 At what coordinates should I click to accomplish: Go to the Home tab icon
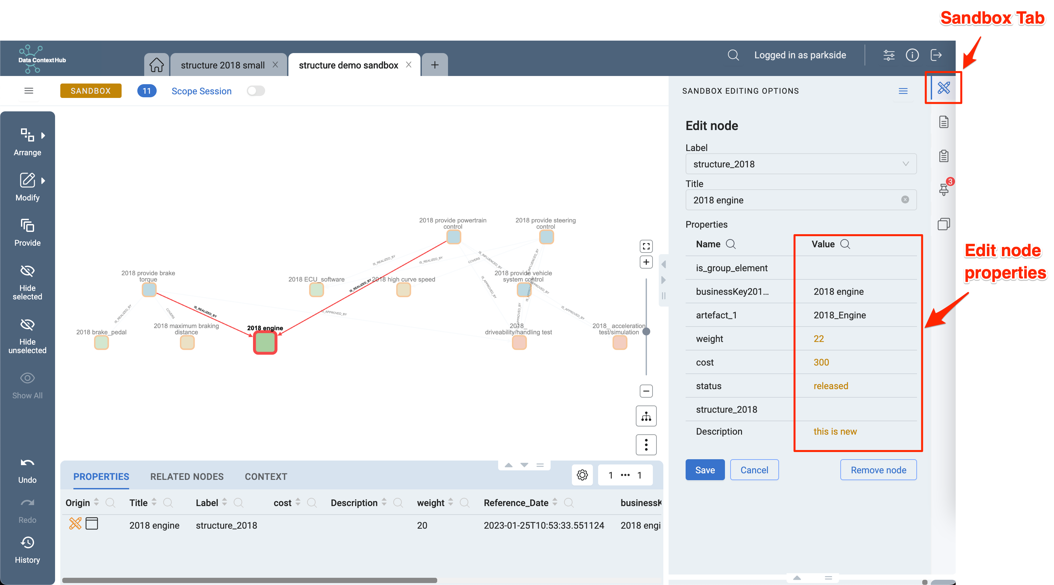(156, 65)
